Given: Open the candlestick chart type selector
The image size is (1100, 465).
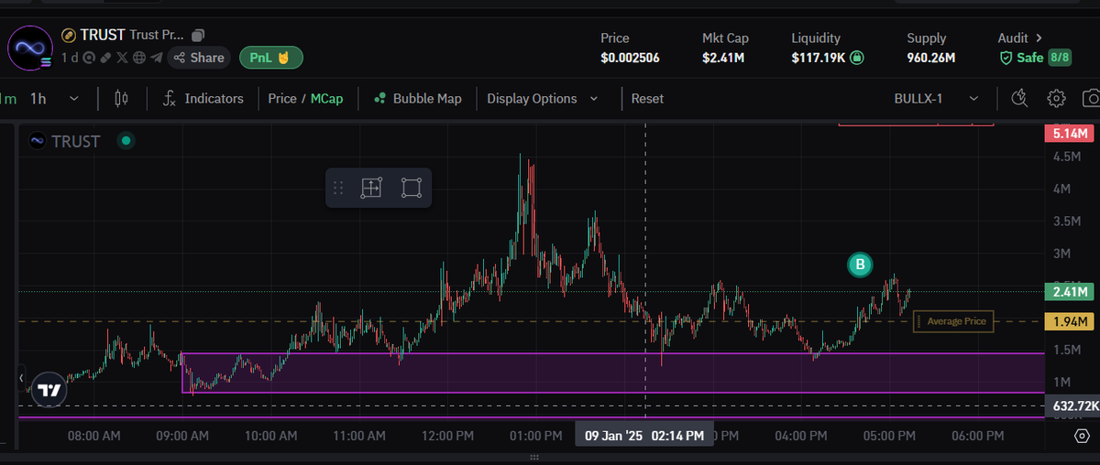Looking at the screenshot, I should click(122, 98).
